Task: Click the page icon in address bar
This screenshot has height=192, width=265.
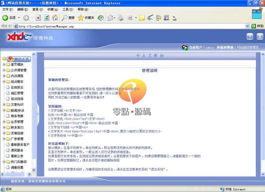Action: [16, 26]
